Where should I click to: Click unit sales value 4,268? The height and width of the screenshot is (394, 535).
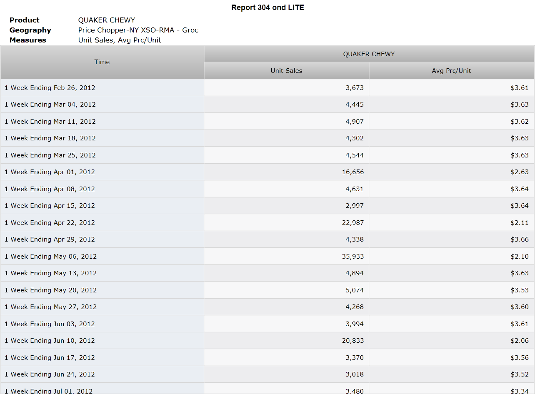coord(355,307)
